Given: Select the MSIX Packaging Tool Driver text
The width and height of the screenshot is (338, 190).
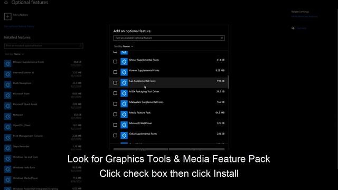Looking at the screenshot, I should coord(144,91).
